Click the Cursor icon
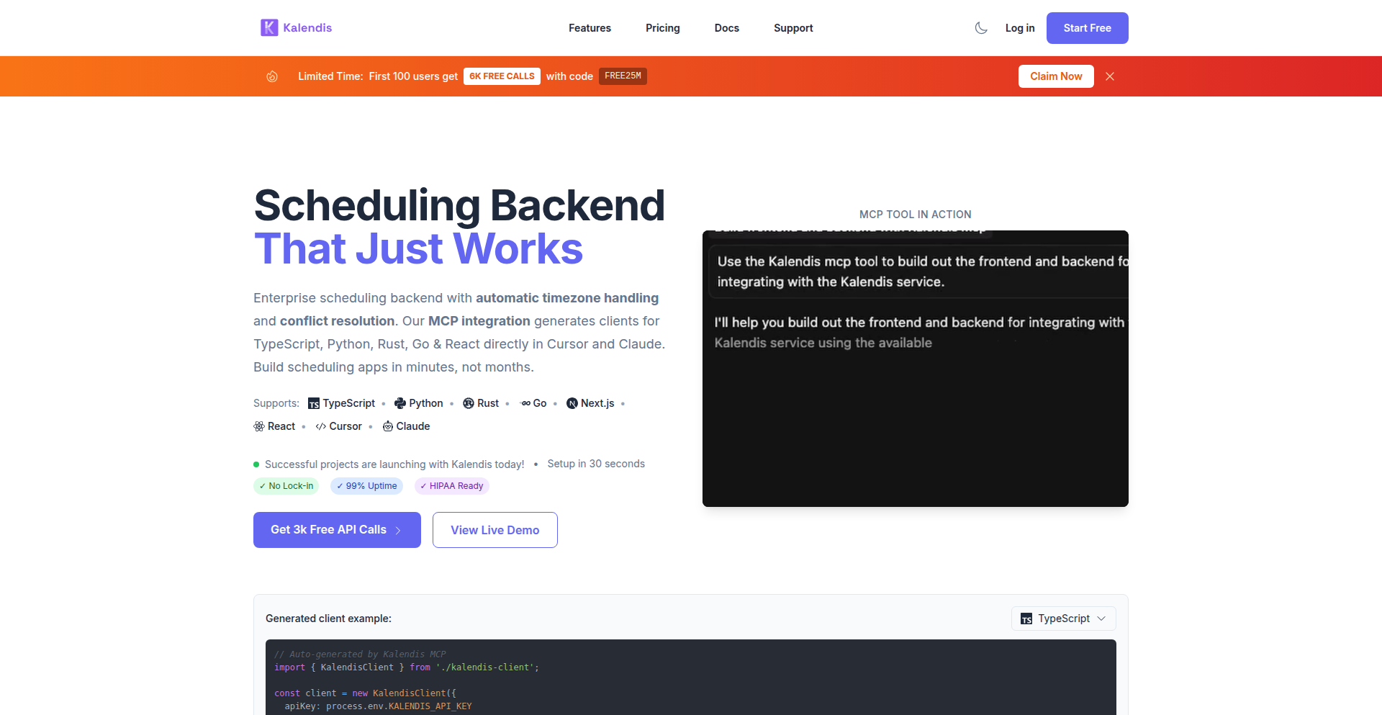Image resolution: width=1382 pixels, height=715 pixels. 322,426
